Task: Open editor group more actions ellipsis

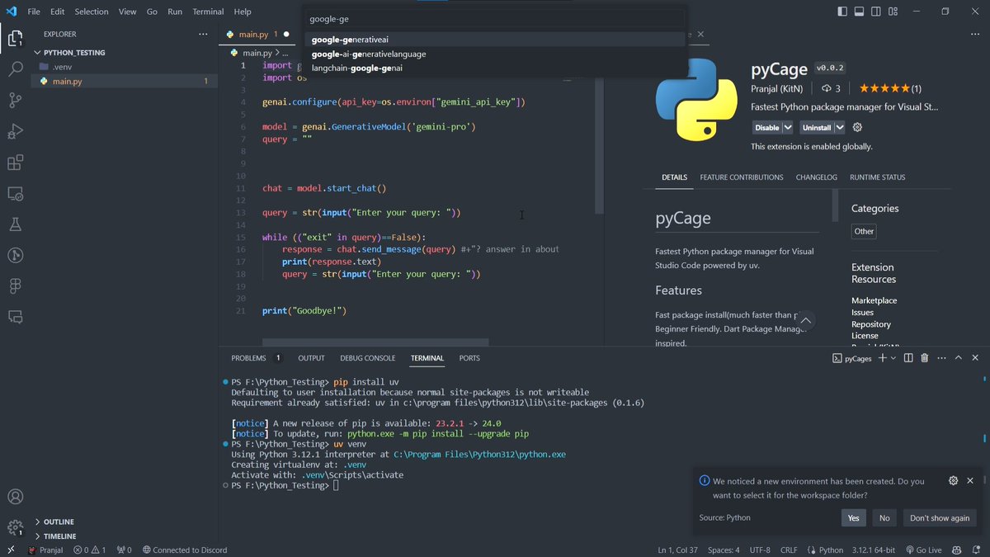Action: [974, 35]
